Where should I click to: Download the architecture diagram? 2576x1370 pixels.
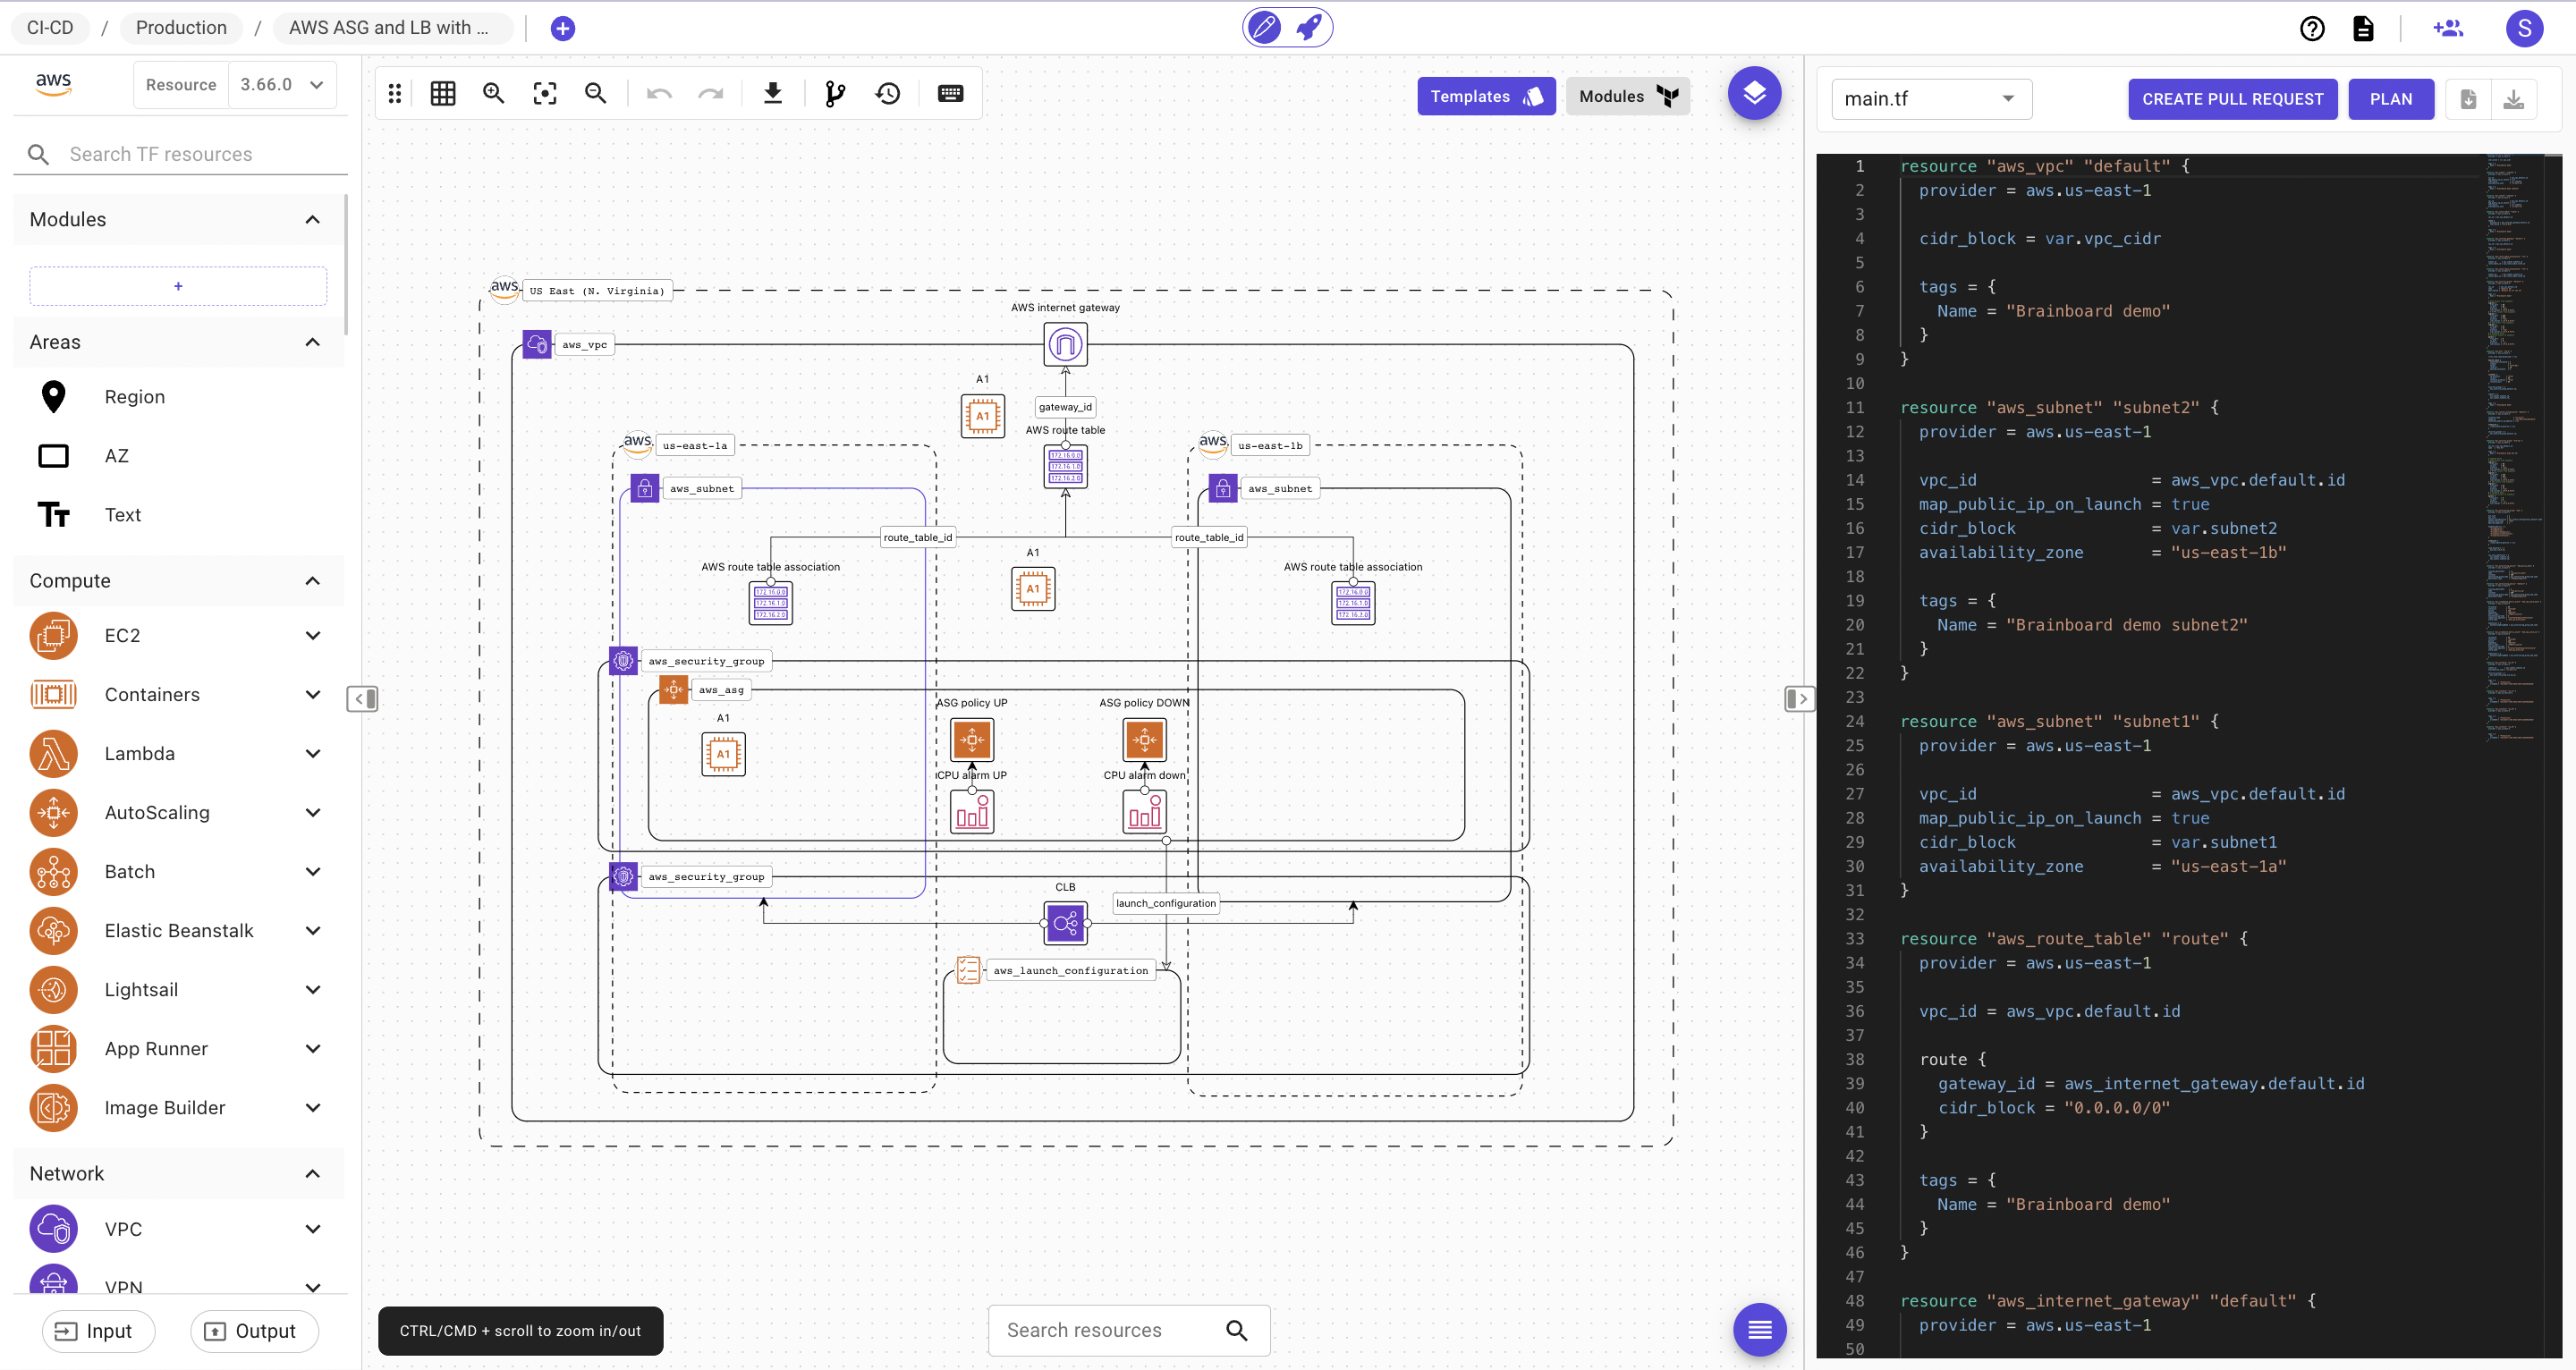coord(773,93)
